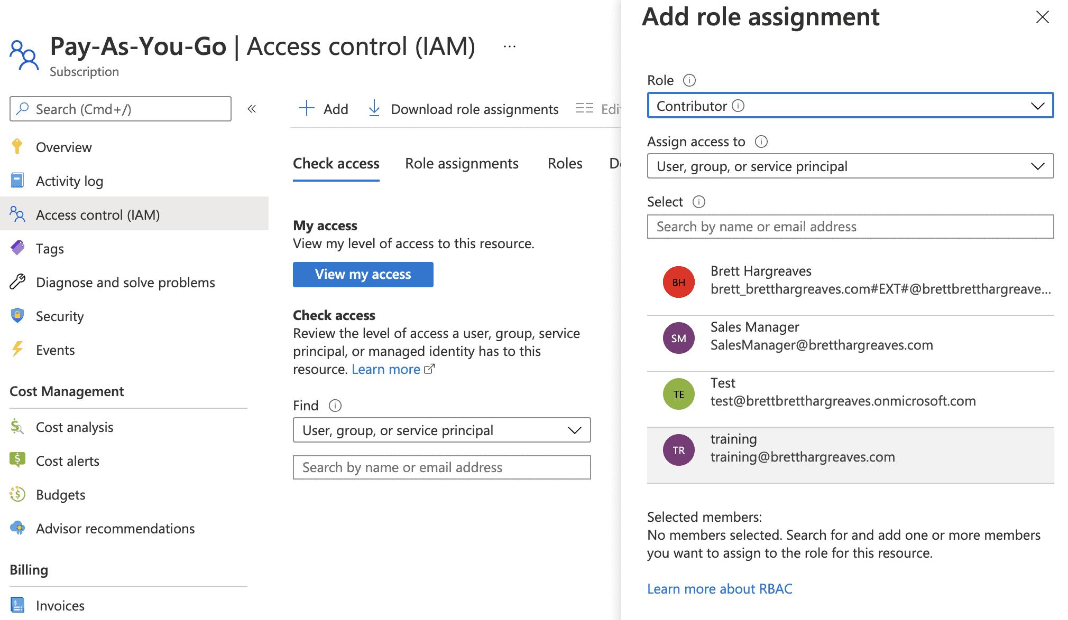This screenshot has width=1068, height=620.
Task: Click the Events lightning bolt icon
Action: pos(17,350)
